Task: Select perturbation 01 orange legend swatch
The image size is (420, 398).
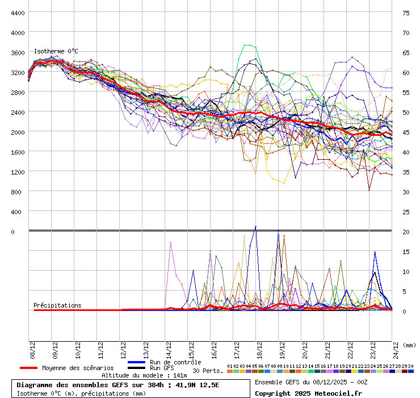Action: pos(229,371)
